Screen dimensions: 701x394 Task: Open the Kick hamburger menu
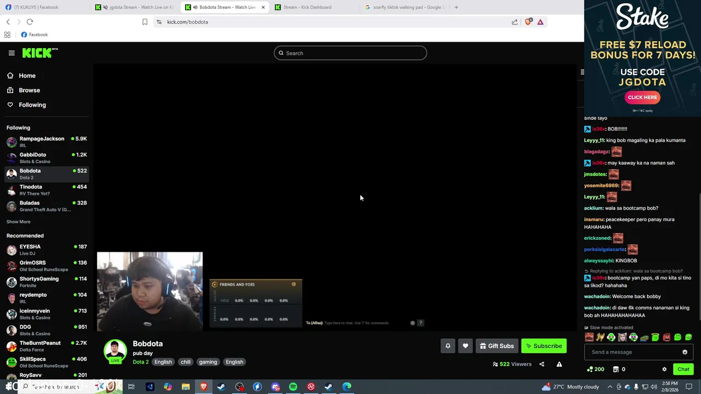(12, 53)
